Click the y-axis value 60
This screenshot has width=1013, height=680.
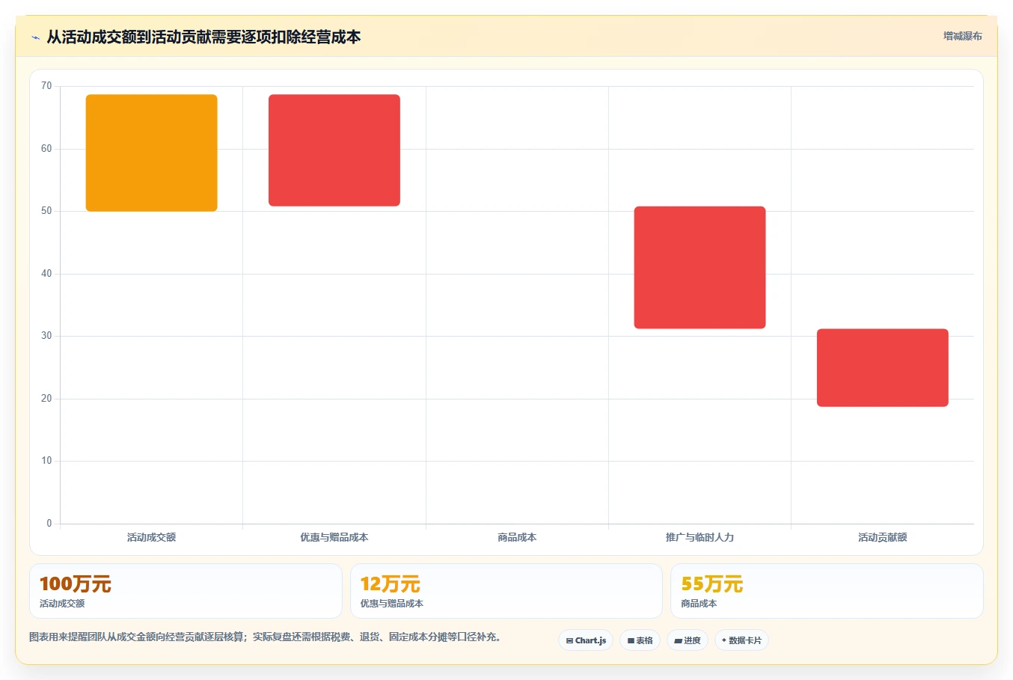tap(46, 149)
